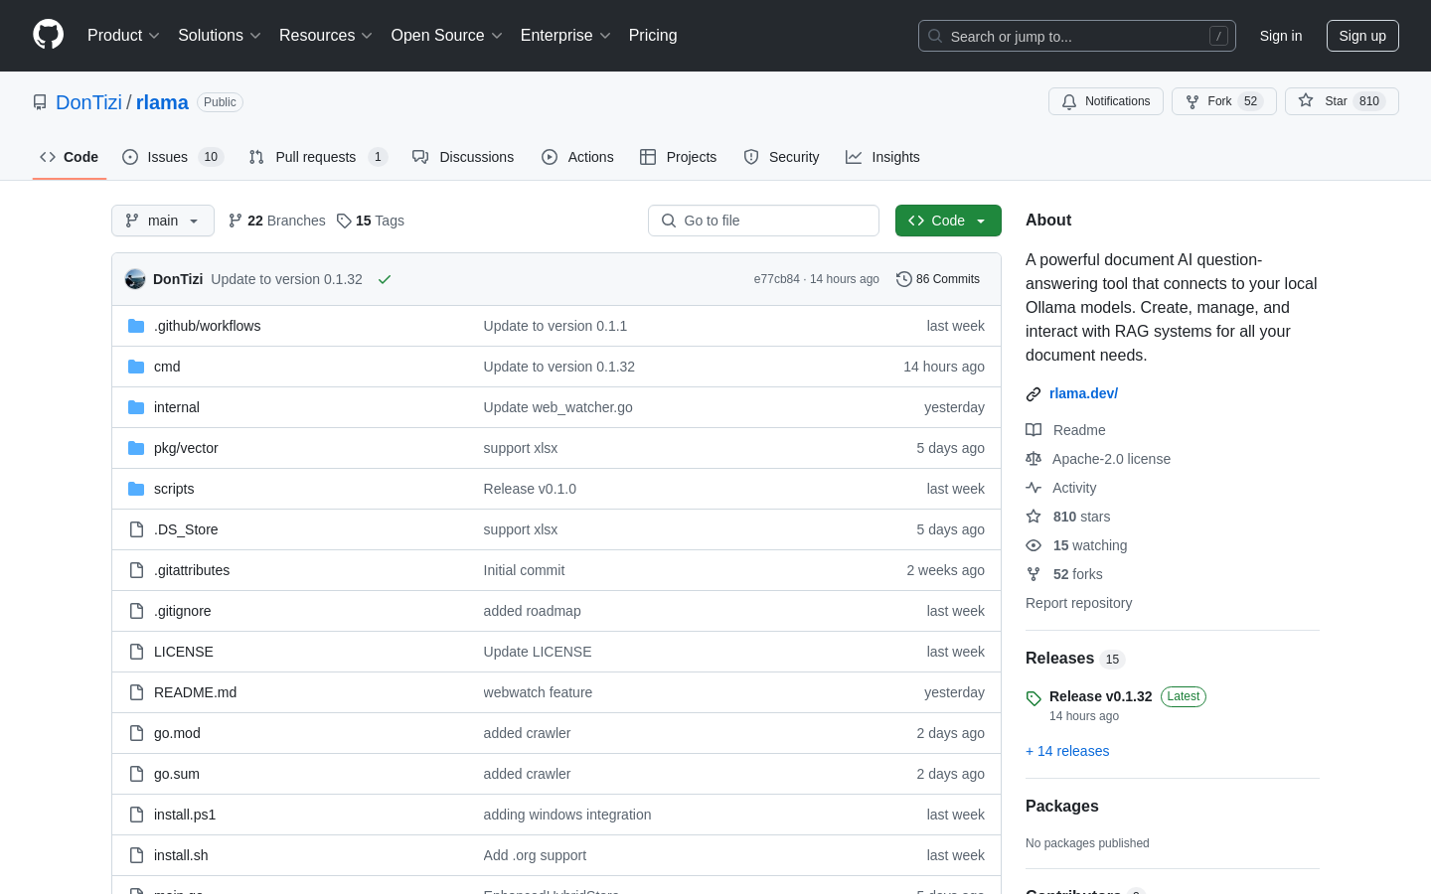
Task: Open the install.ps1 file
Action: click(x=185, y=815)
